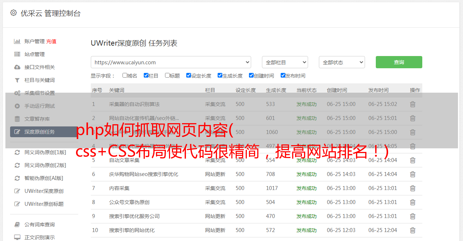Uncheck the 栏目 field checkbox
The height and width of the screenshot is (241, 463).
[x=146, y=75]
